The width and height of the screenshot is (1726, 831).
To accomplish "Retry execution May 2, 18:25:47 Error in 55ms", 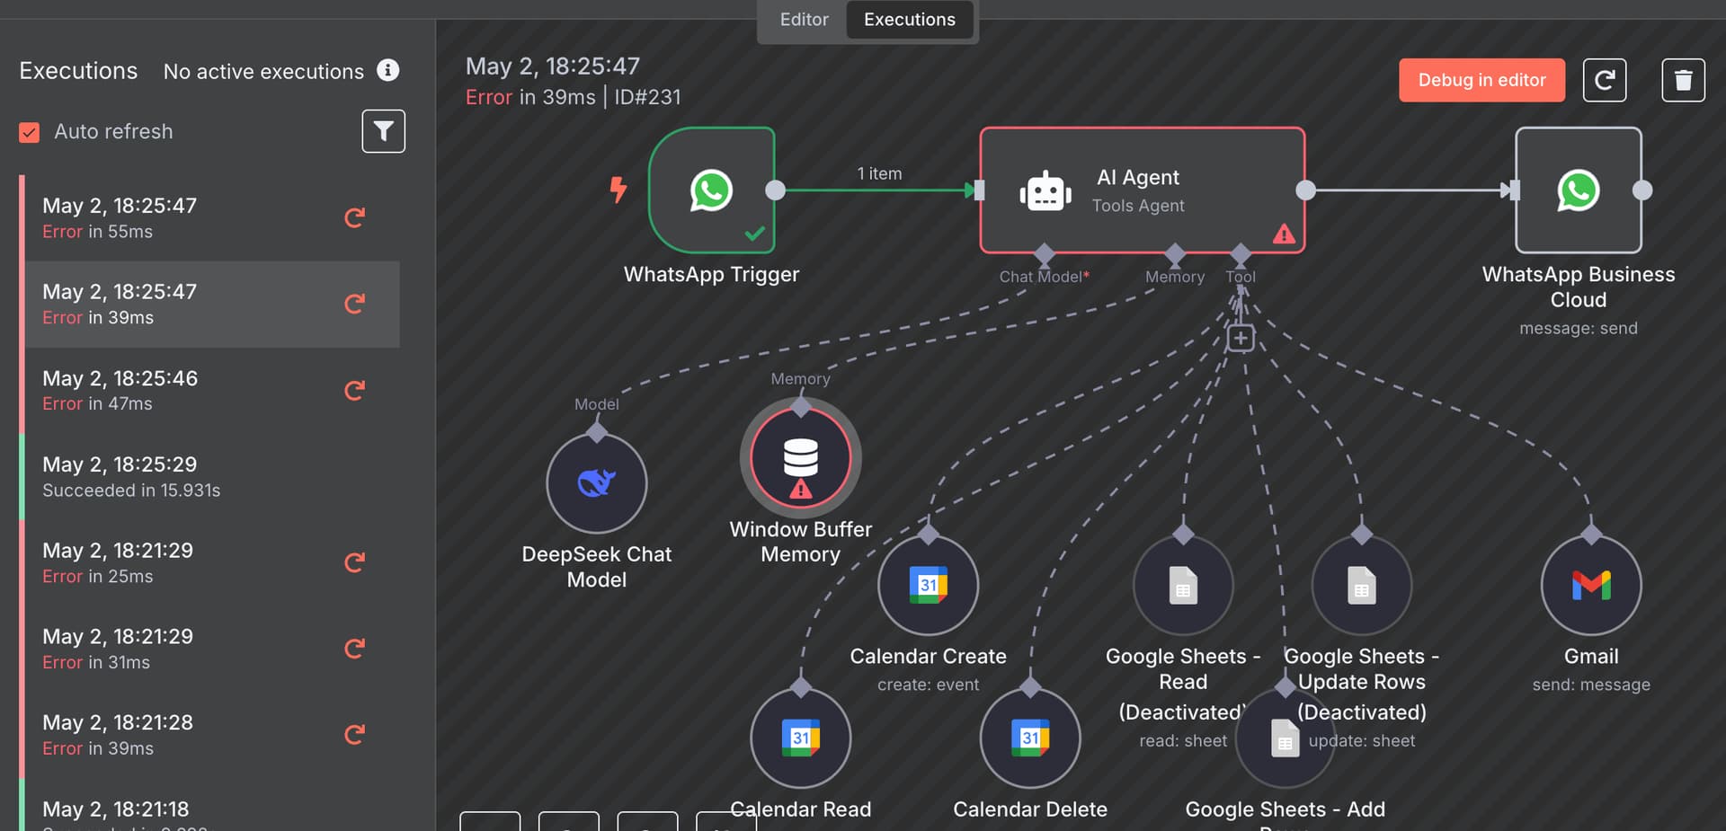I will [355, 217].
